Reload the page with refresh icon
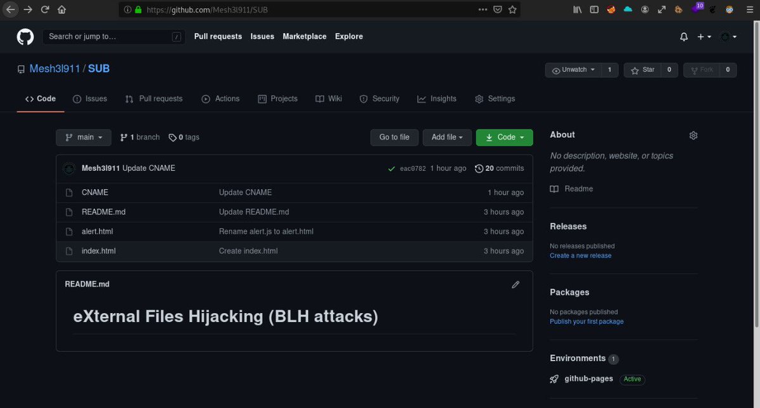The height and width of the screenshot is (408, 760). [x=45, y=9]
